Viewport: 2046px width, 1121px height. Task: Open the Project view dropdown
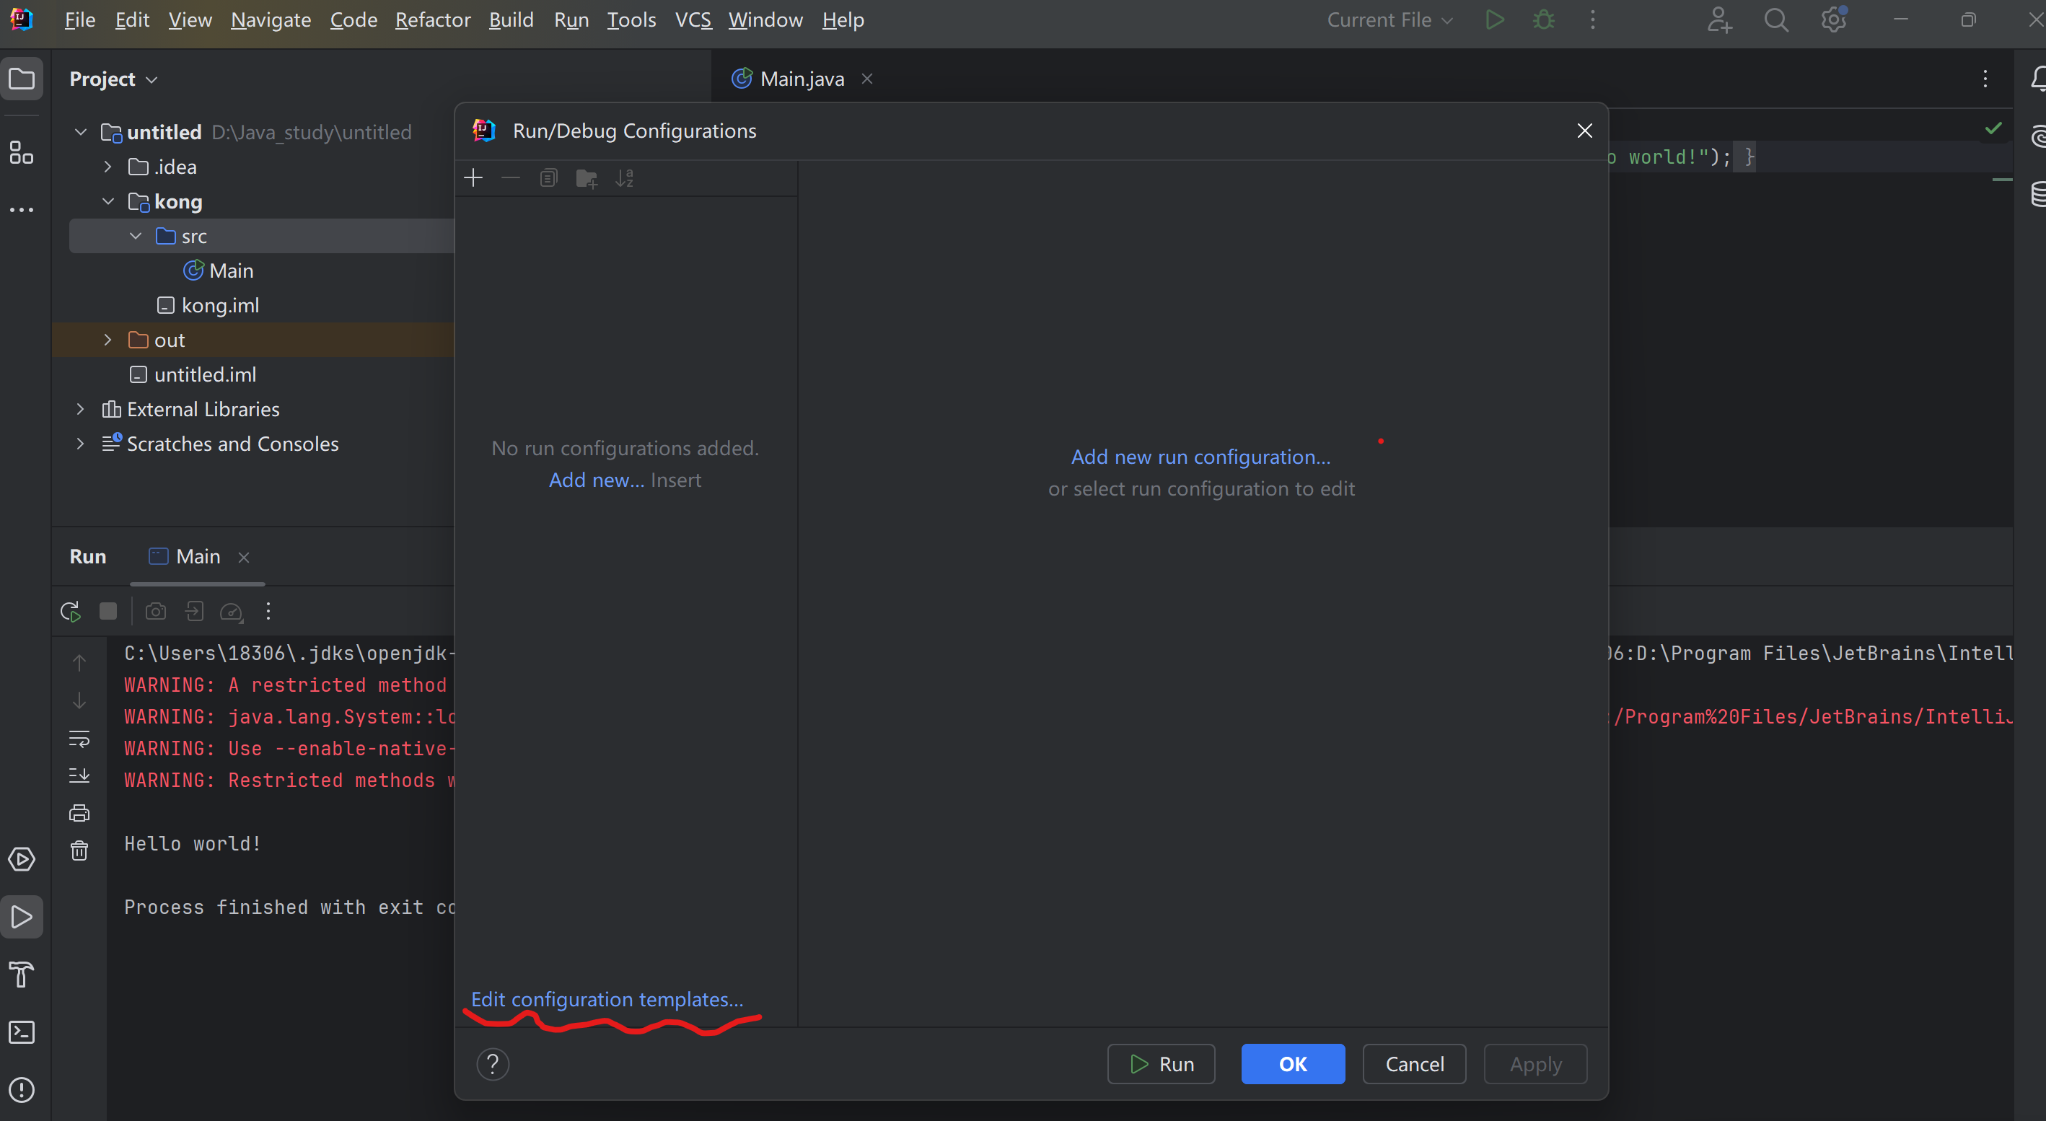click(113, 79)
